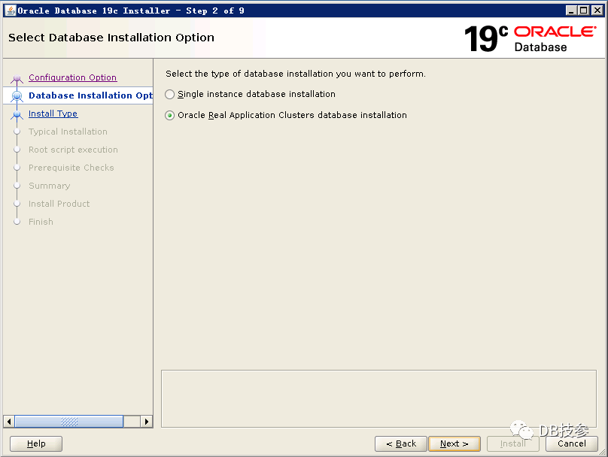Open the Install Type step link
608x457 pixels.
[53, 113]
